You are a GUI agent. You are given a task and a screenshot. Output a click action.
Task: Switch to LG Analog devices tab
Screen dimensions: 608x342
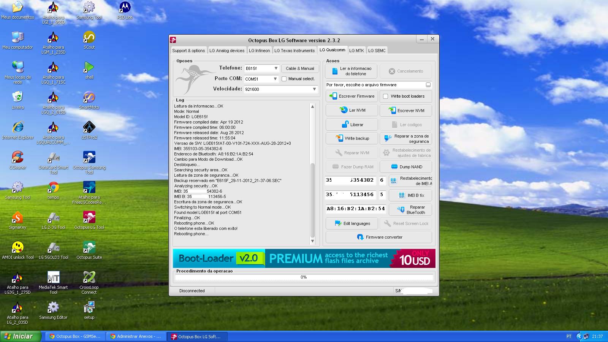[x=227, y=51]
